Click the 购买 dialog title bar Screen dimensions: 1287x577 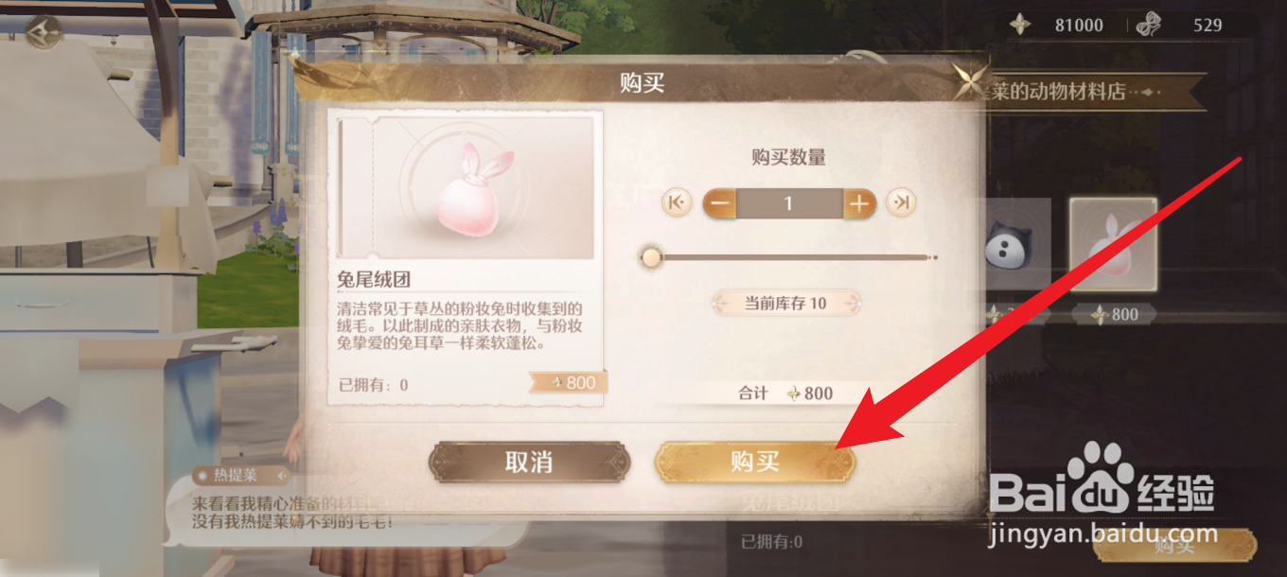click(642, 83)
